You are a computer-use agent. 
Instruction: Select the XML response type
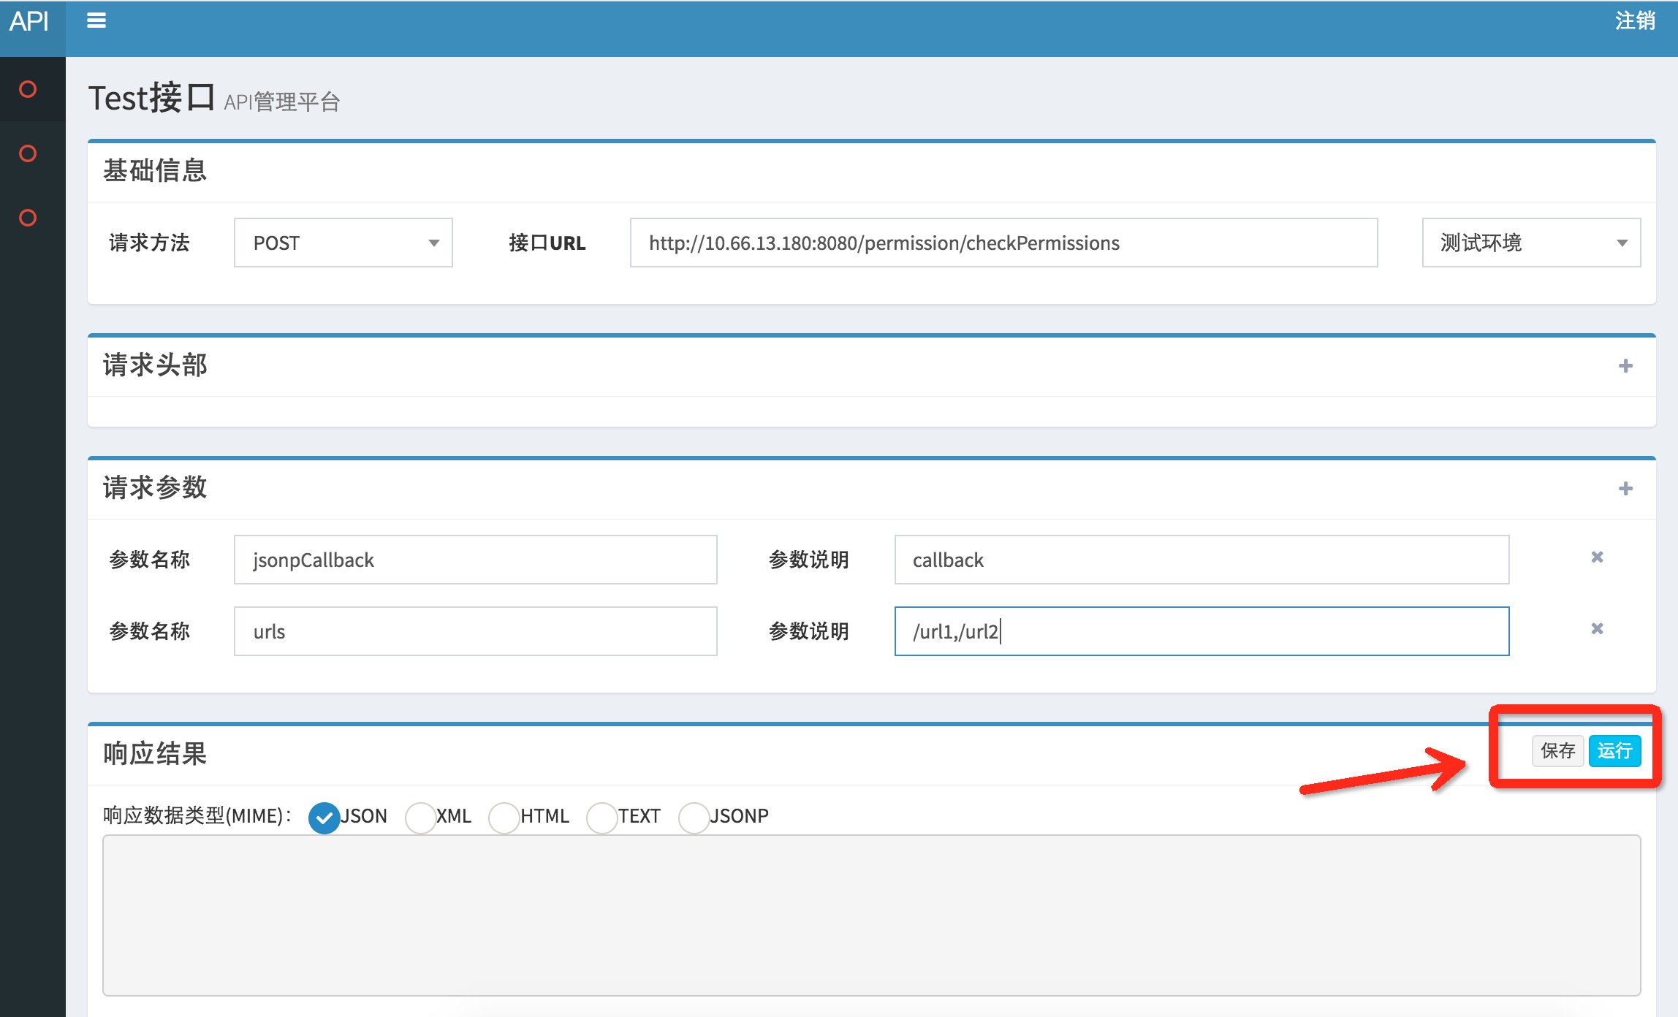(421, 818)
